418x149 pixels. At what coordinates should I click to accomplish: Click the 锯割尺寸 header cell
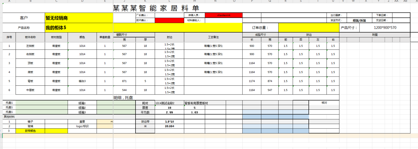(134, 35)
